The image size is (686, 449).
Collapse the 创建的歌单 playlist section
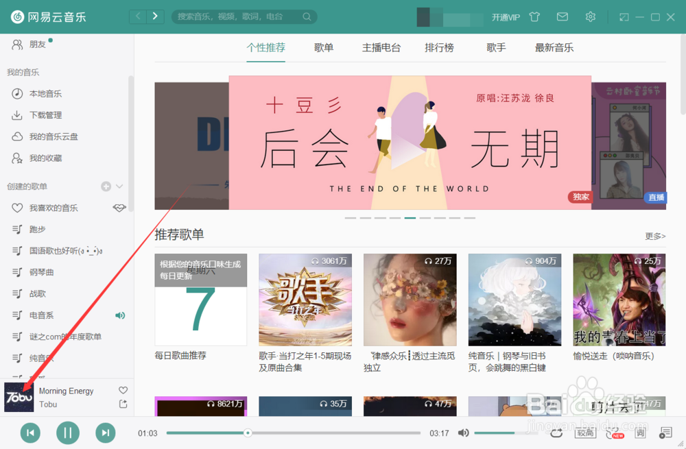tap(119, 186)
